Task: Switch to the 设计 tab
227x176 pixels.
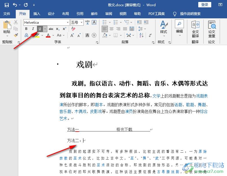Action: coord(51,14)
